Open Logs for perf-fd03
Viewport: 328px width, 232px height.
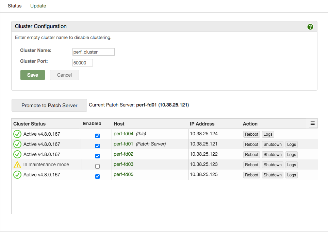pos(291,165)
